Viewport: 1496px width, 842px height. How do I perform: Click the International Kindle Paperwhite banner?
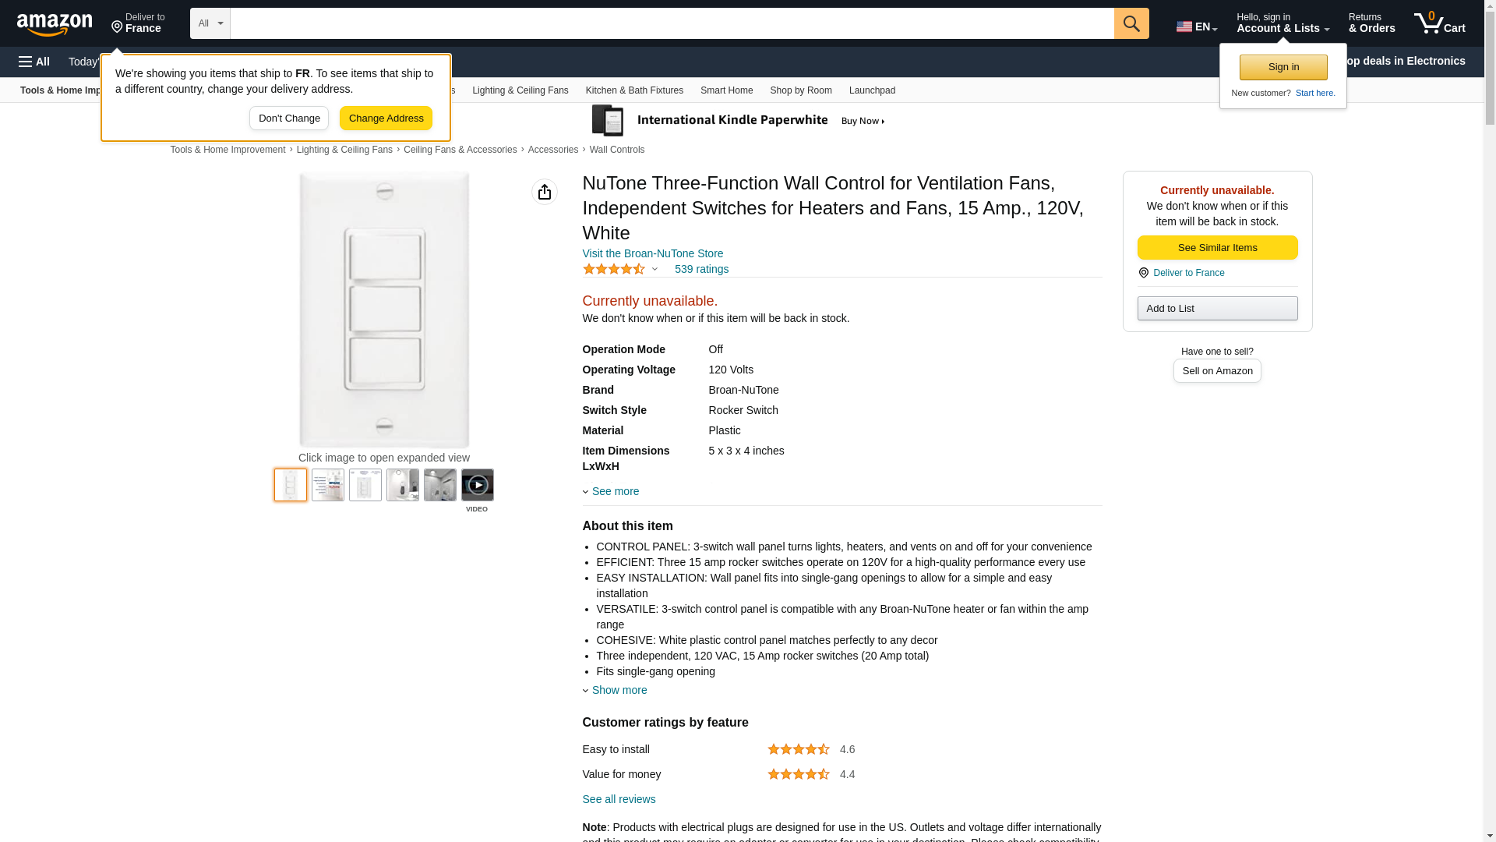click(x=738, y=121)
